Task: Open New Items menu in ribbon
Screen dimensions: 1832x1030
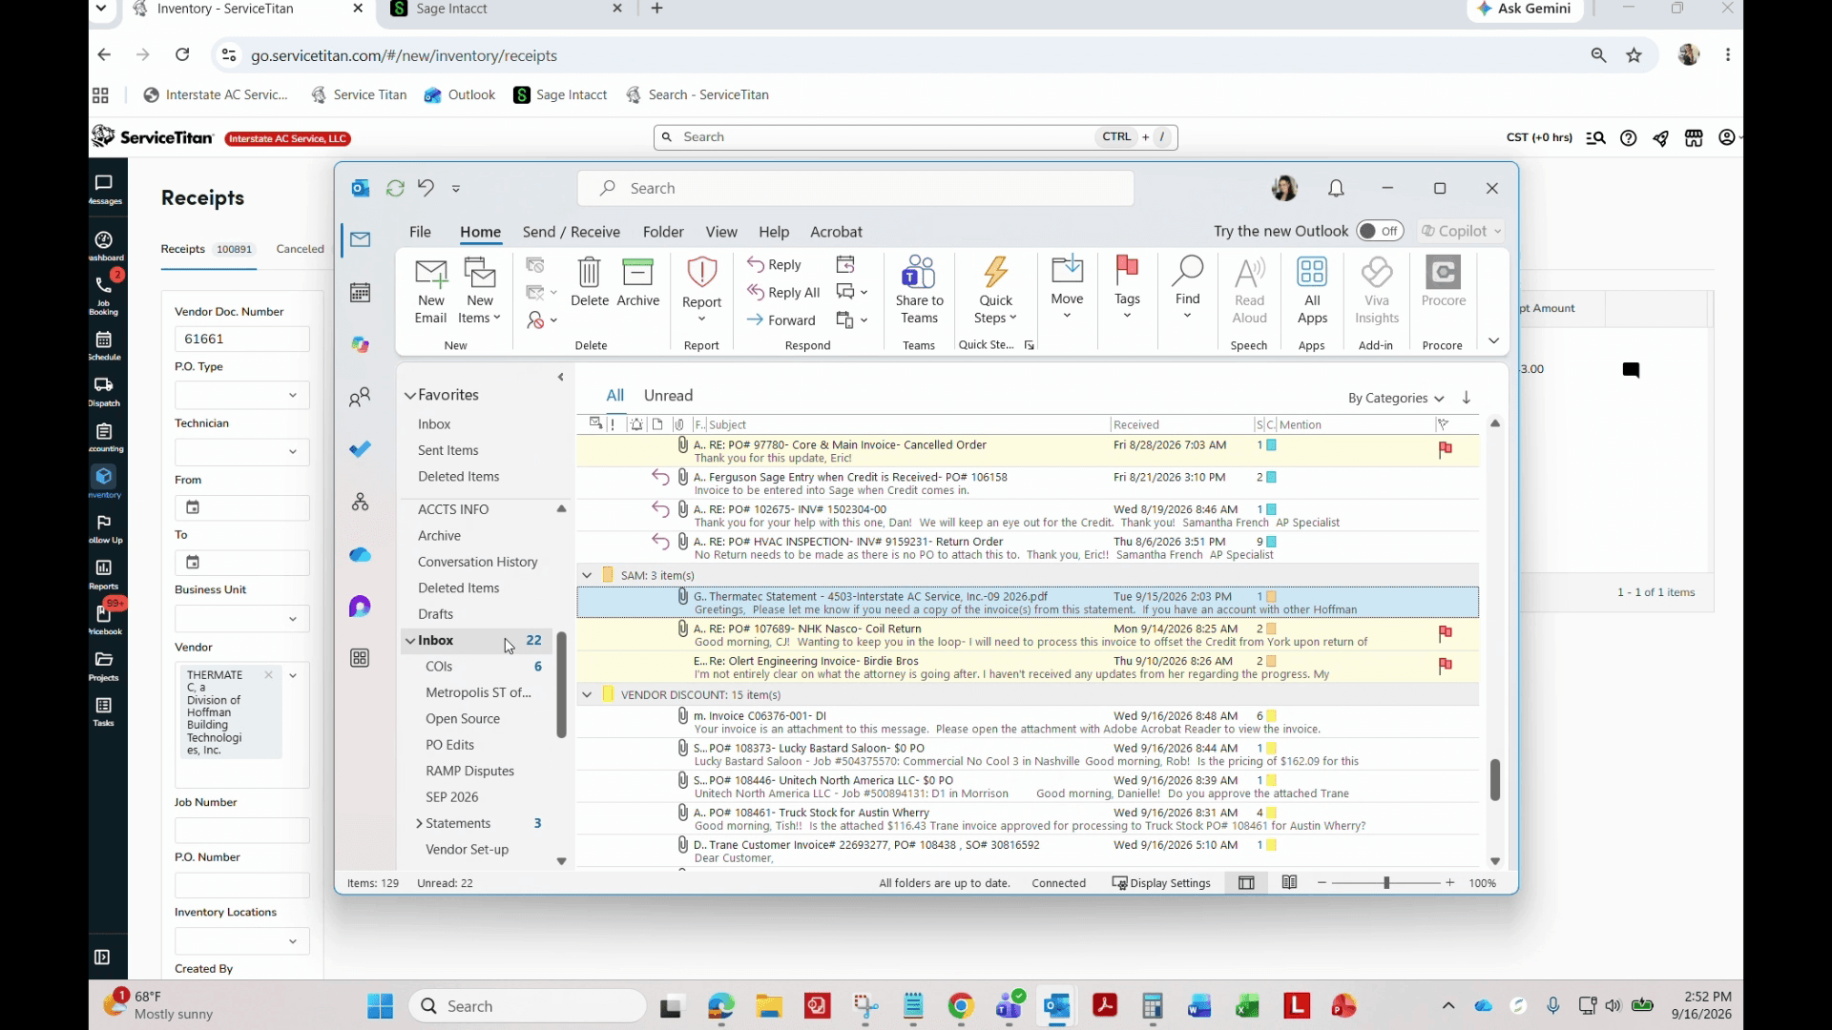Action: (x=479, y=291)
